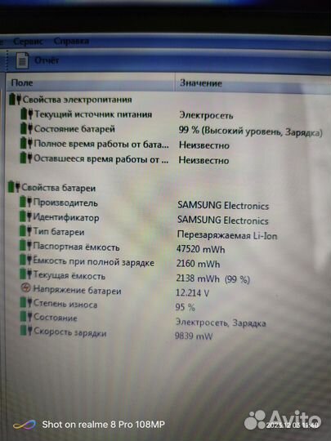The image size is (331, 441).
Task: Click battery icon beside Текущая ёмкость
Action: (25, 274)
